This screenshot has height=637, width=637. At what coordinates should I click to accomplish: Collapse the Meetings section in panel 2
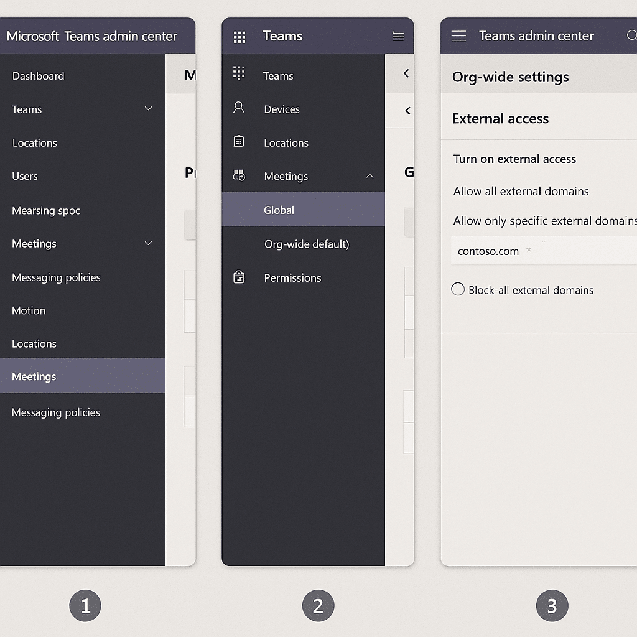[x=370, y=176]
